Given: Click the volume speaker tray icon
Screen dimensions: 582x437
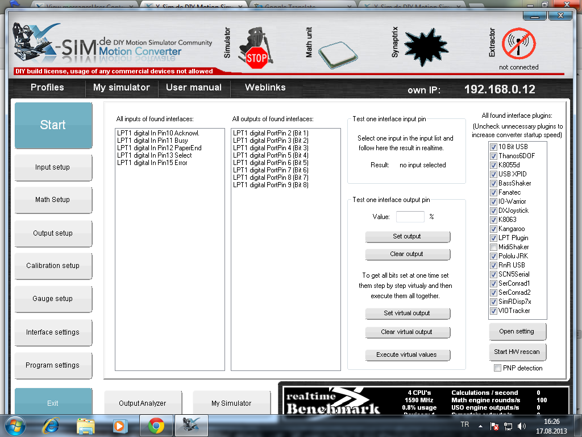Looking at the screenshot, I should click(522, 426).
